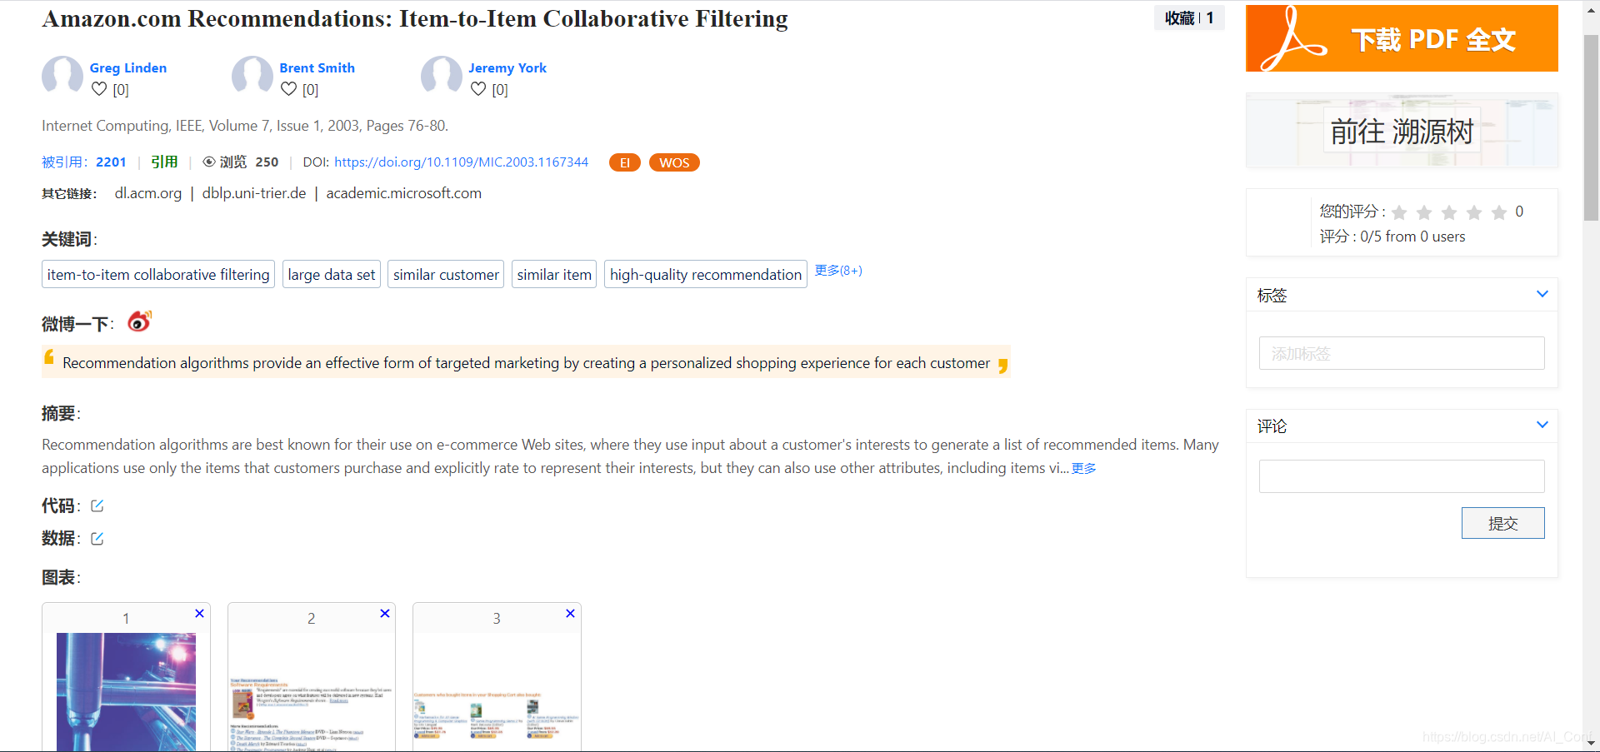Screen dimensions: 1600x752
Task: Click Jeremy York's avatar icon
Action: 442,77
